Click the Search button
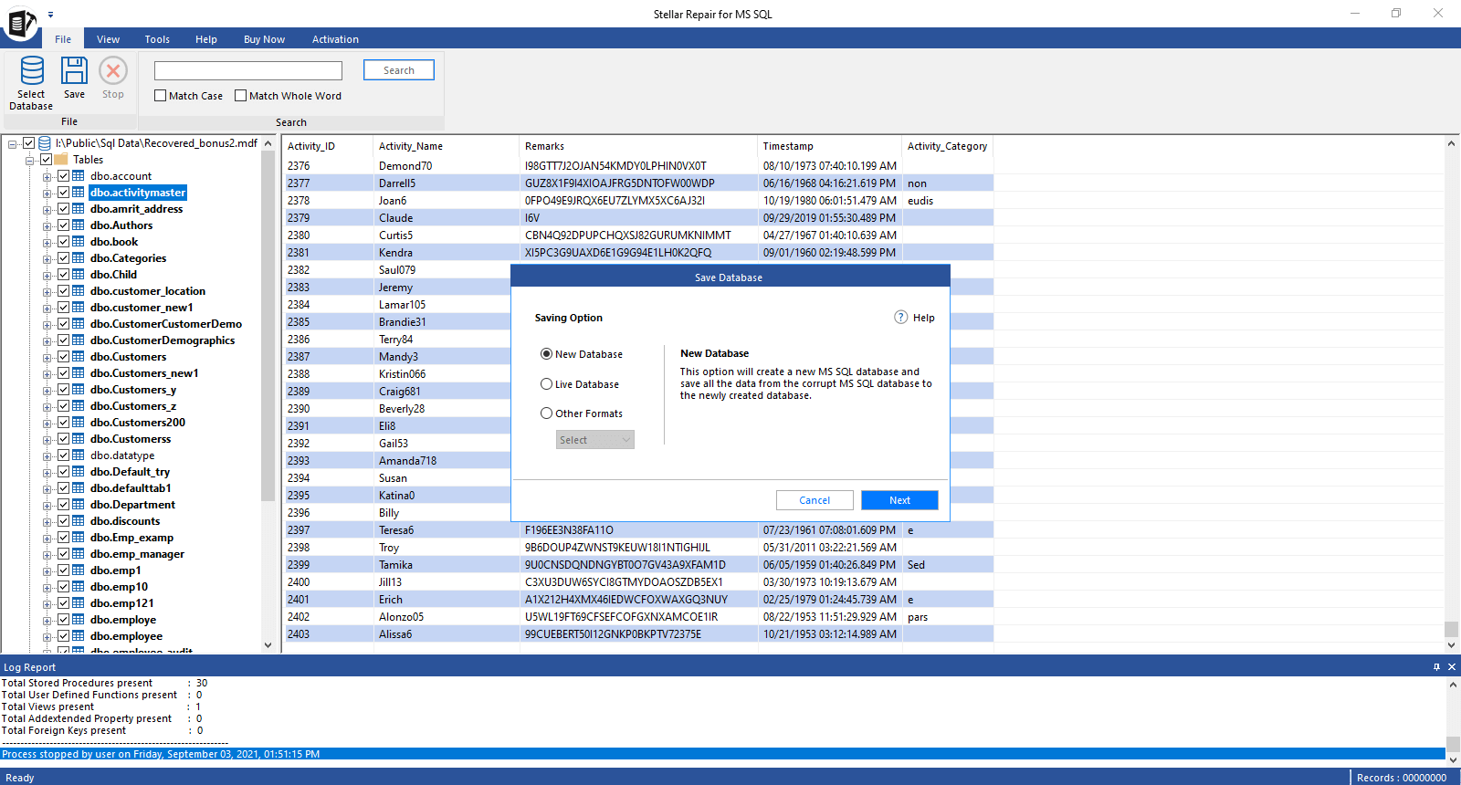Viewport: 1461px width, 785px height. point(399,70)
